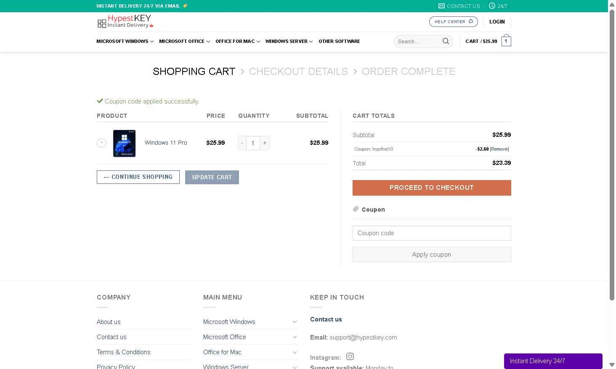Click the Windows 11 Pro product name
The height and width of the screenshot is (369, 616).
pyautogui.click(x=166, y=143)
